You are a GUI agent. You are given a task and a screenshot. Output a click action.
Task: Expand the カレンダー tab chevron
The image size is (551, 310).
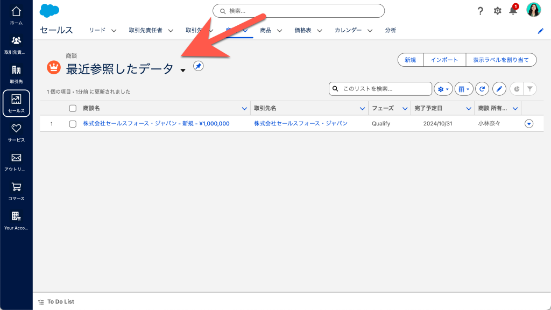pyautogui.click(x=370, y=31)
